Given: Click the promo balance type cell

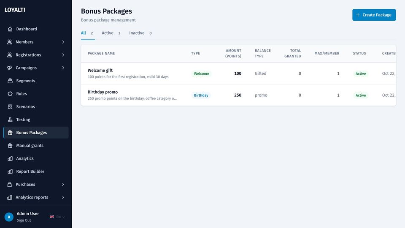Looking at the screenshot, I should (261, 95).
